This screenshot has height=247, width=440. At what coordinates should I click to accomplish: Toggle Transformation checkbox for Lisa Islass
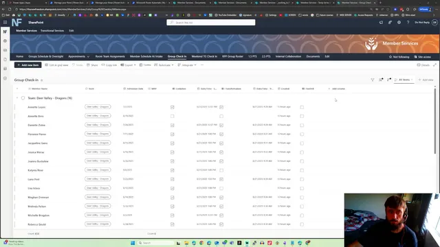pos(221,188)
